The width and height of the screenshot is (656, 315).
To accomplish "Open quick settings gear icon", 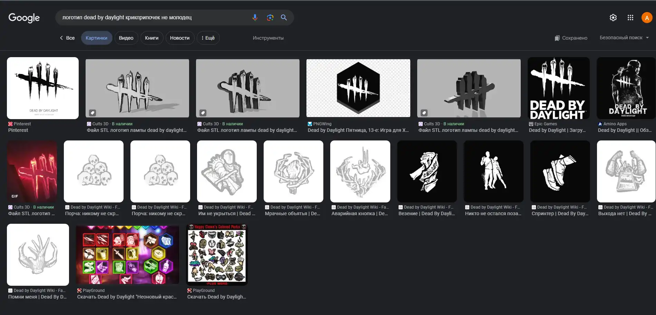I will click(613, 18).
